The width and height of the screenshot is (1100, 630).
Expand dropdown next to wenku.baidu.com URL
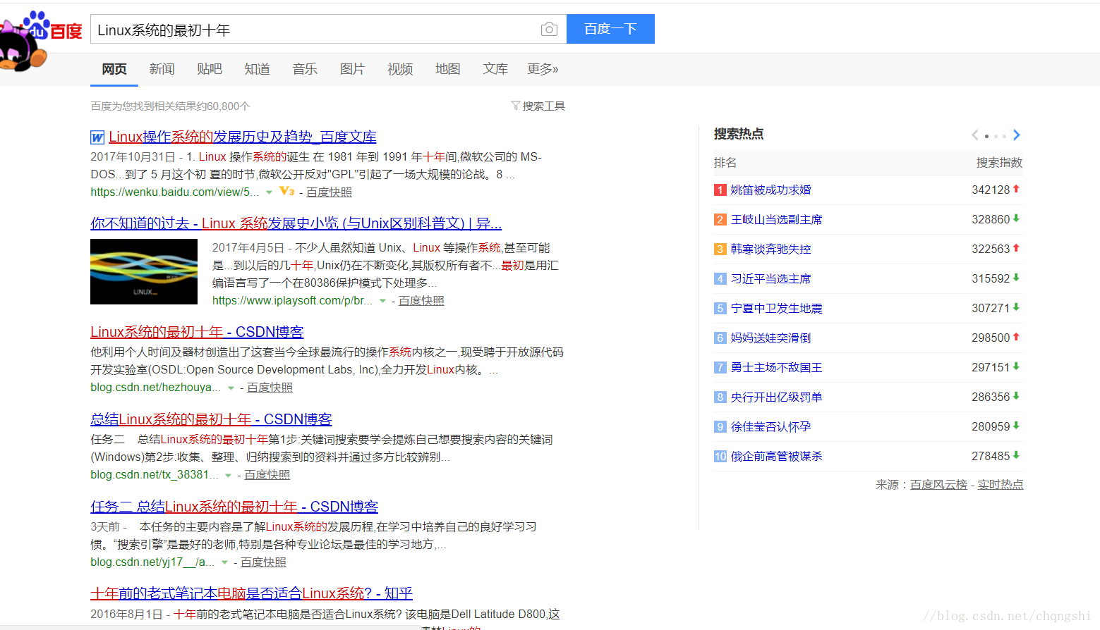click(269, 192)
